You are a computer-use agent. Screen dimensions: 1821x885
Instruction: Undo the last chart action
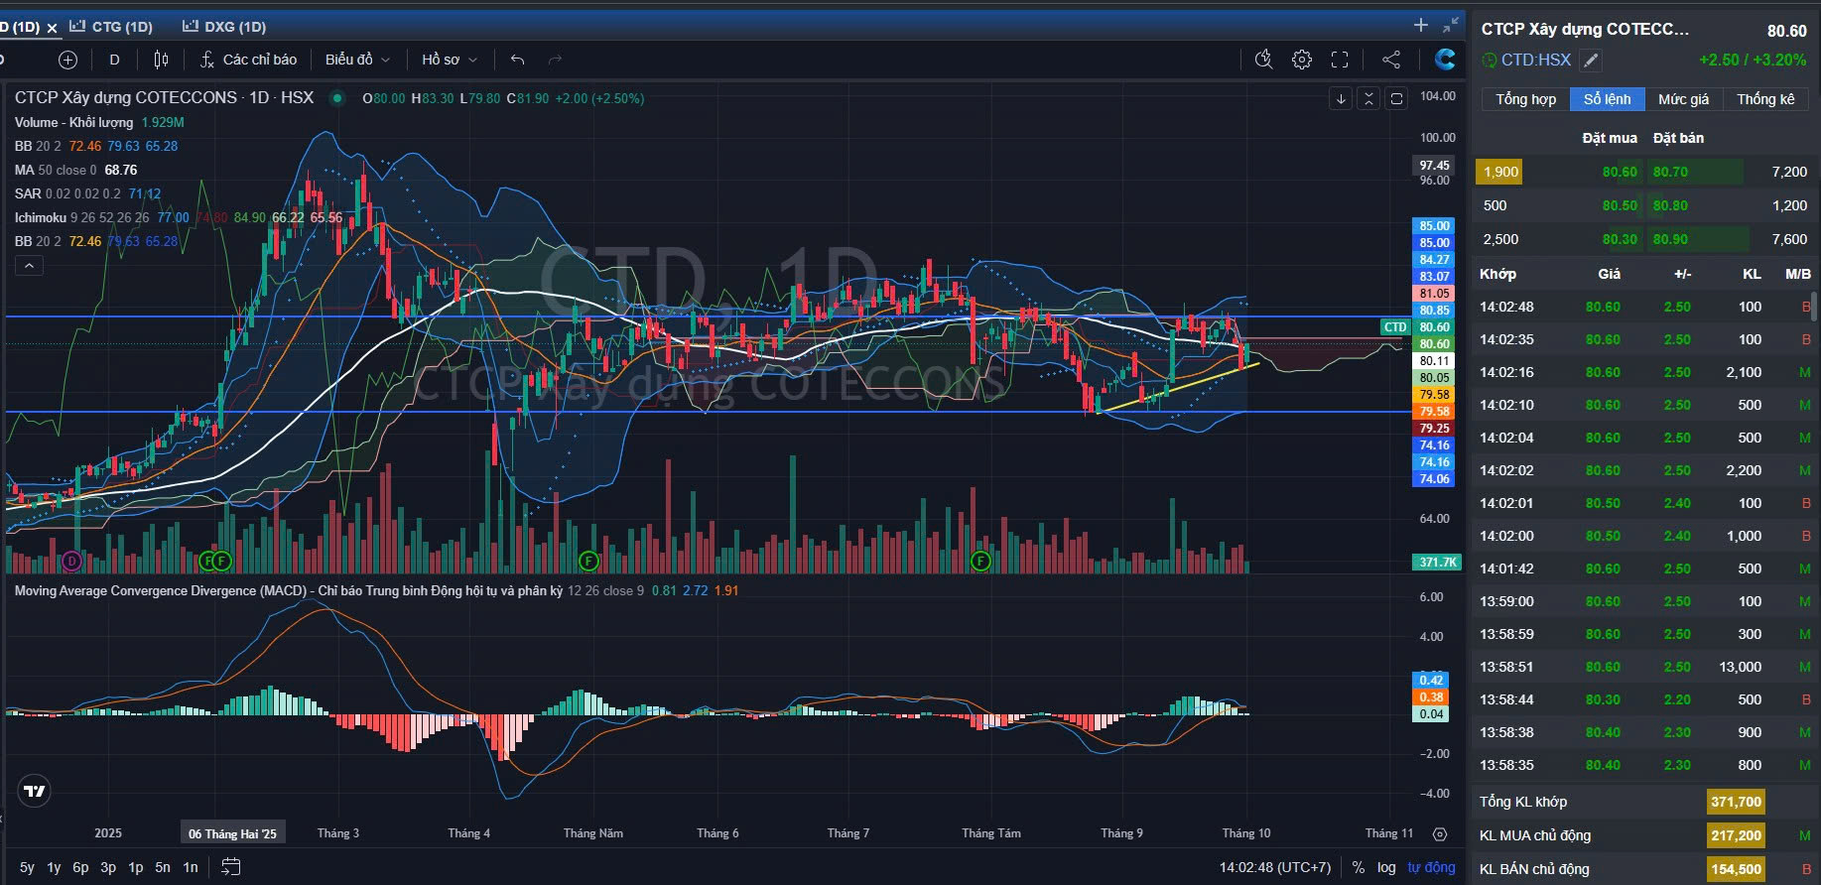point(517,60)
